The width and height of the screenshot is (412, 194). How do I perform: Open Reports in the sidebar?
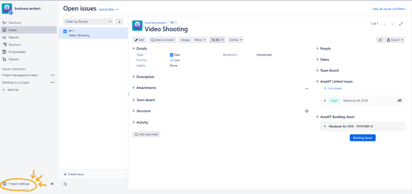coord(14,37)
